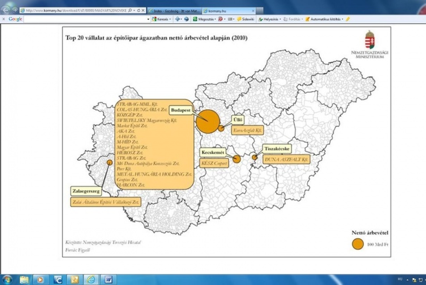The width and height of the screenshot is (426, 285).
Task: Click the Keresés search button
Action: point(161,19)
